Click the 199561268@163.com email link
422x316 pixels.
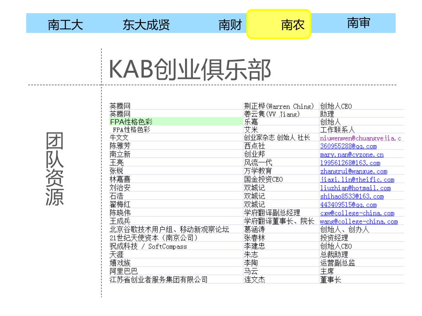[x=350, y=163]
